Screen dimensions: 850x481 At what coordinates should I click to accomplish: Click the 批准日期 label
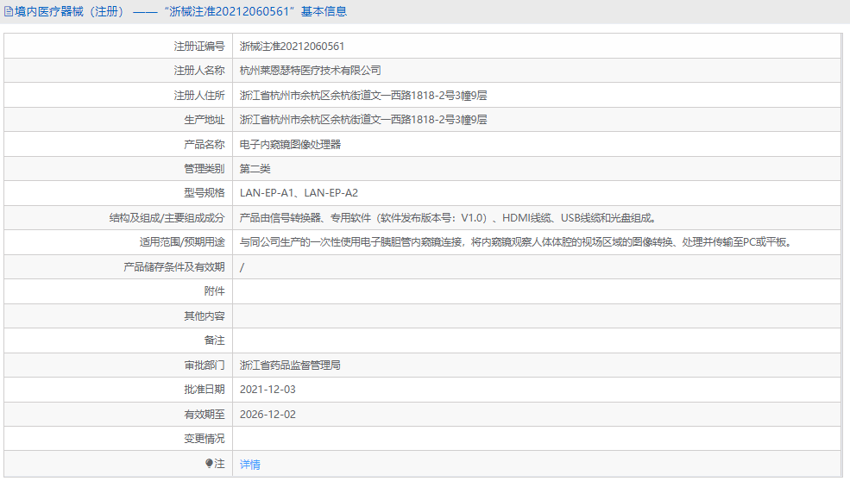click(205, 390)
